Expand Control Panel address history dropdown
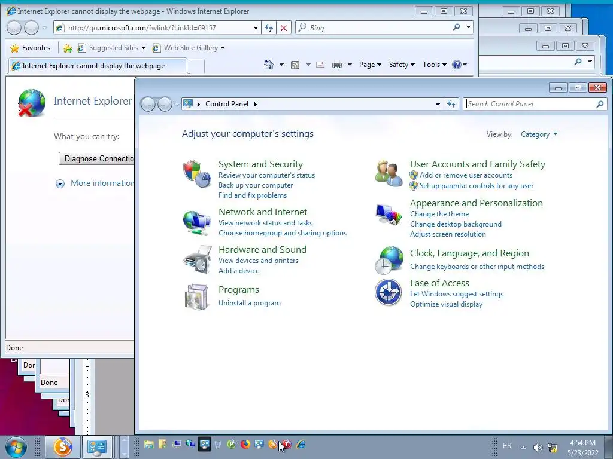 pyautogui.click(x=438, y=104)
